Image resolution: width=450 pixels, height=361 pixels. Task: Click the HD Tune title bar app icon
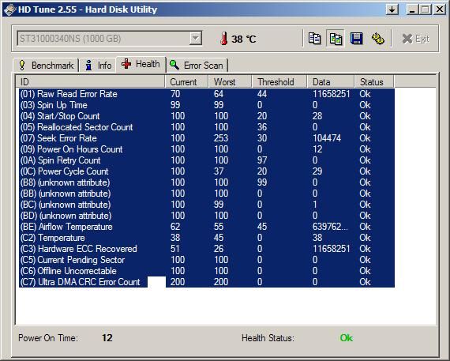[x=9, y=9]
